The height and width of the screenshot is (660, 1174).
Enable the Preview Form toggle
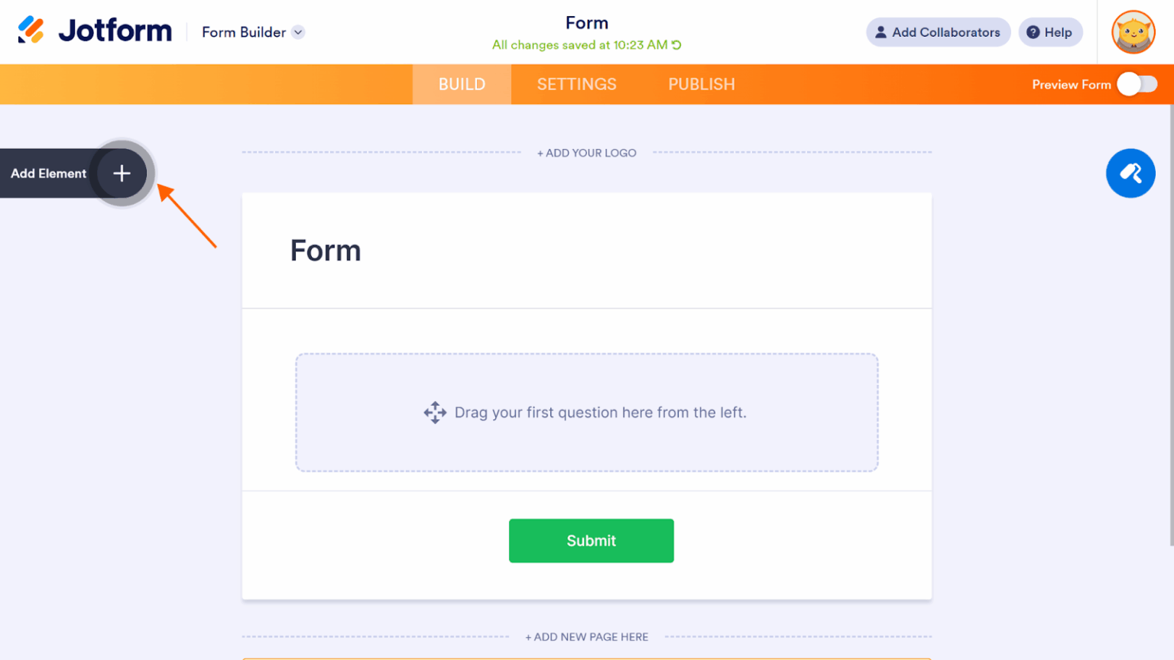point(1139,84)
